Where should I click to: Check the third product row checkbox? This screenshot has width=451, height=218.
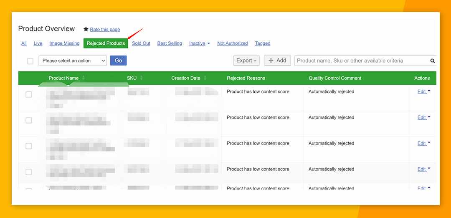click(29, 146)
